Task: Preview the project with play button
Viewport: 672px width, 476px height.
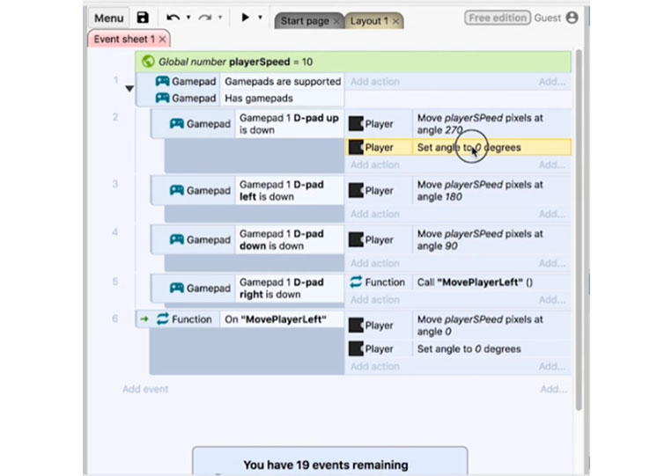Action: pos(245,18)
